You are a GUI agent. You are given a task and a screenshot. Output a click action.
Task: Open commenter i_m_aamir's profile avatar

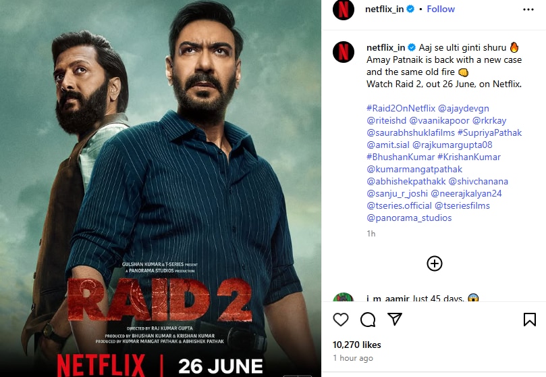tap(344, 297)
